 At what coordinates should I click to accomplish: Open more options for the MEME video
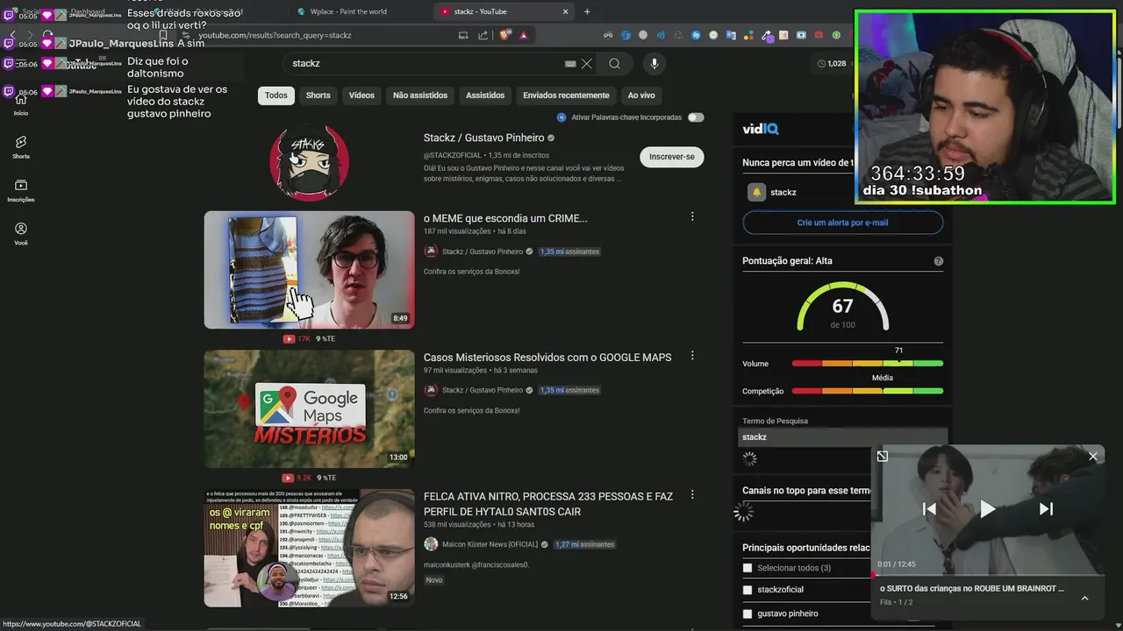[692, 216]
